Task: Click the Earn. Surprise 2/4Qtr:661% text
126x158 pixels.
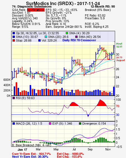Action: tap(64, 27)
